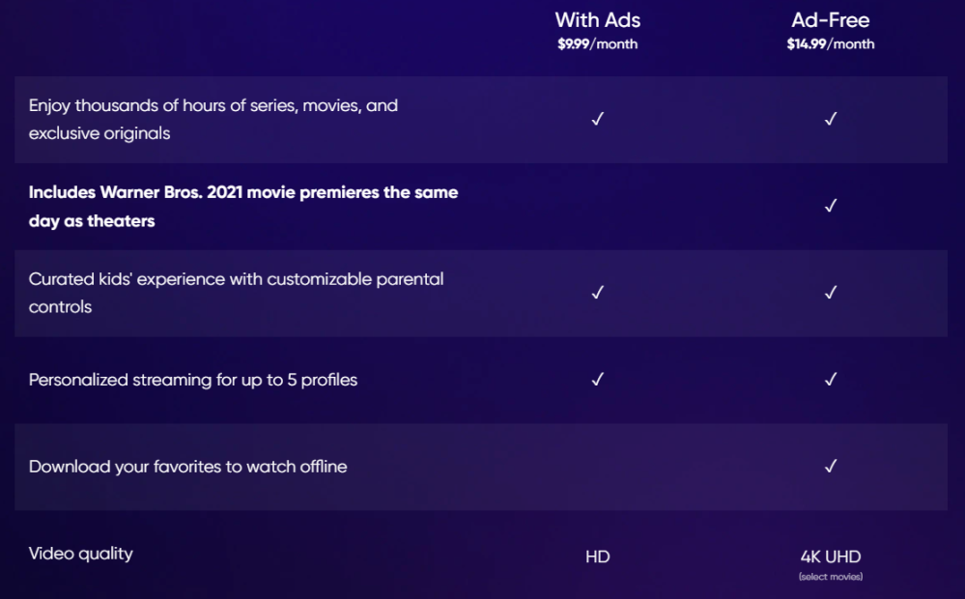Click Ad-Free checkmark for Warner Bros. premieres
The width and height of the screenshot is (965, 599).
[830, 206]
